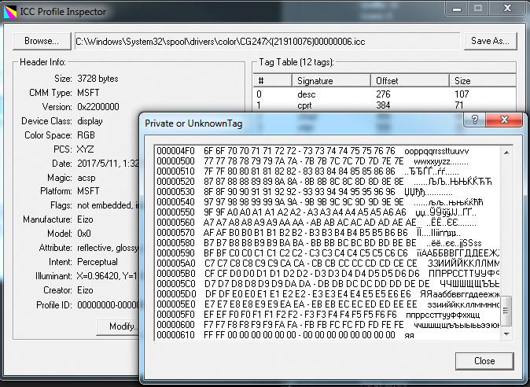Click the Color Space value RGB

86,135
